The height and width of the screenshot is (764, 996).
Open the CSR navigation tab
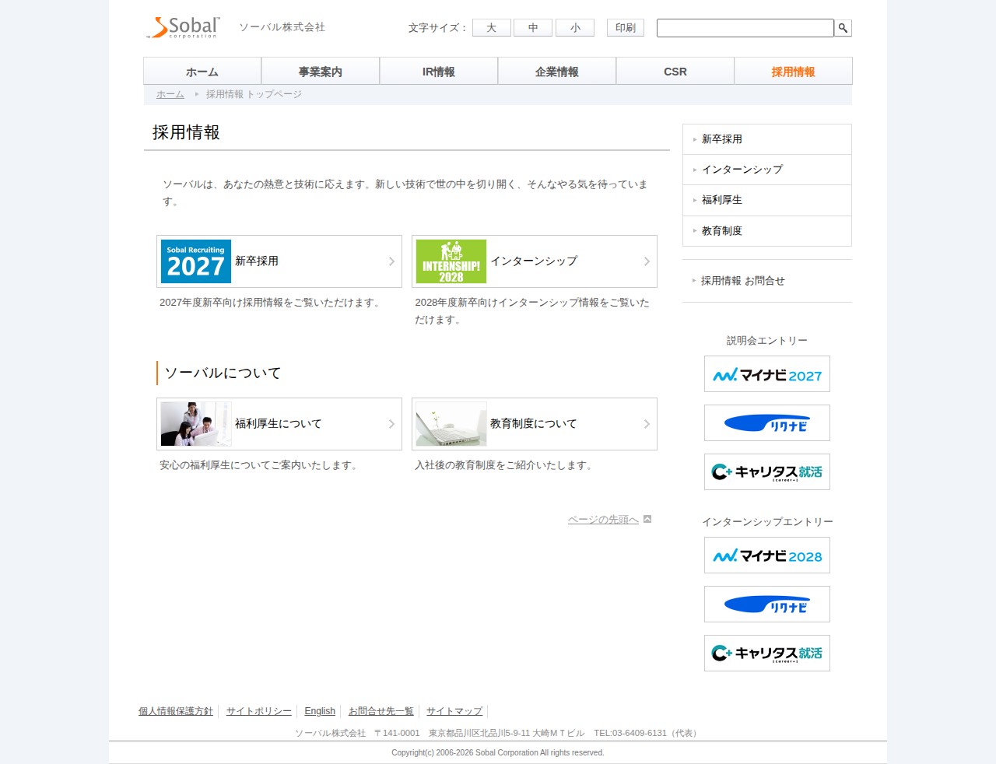675,71
